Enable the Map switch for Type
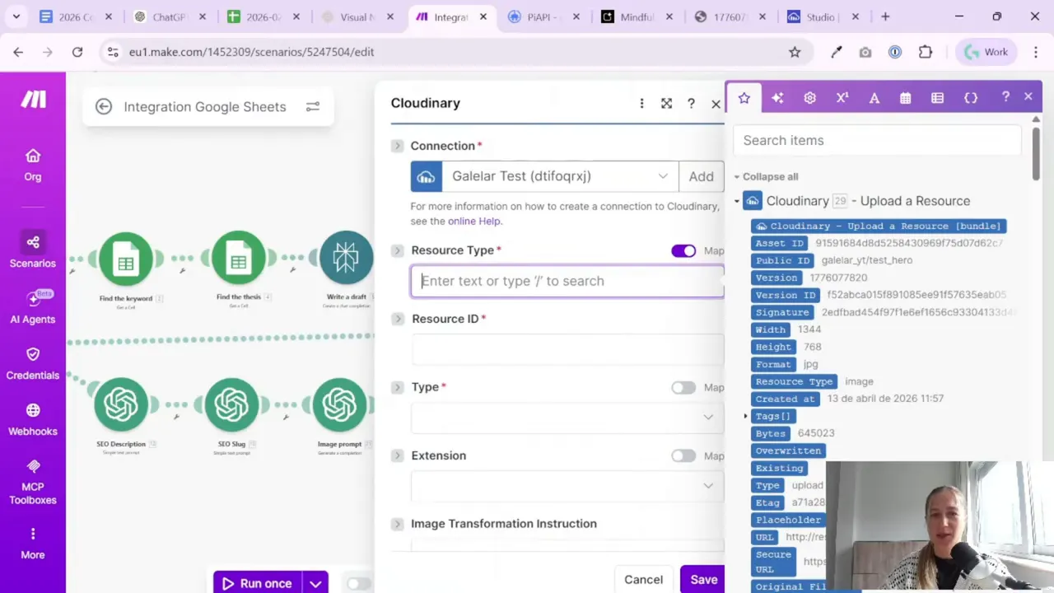The width and height of the screenshot is (1054, 593). (683, 388)
